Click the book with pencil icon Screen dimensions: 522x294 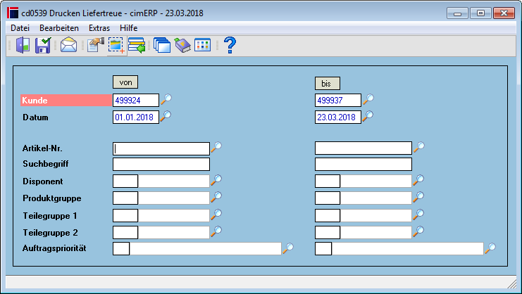pos(182,45)
